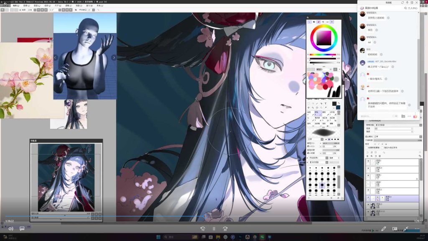The height and width of the screenshot is (241, 428).
Task: Click the next arrow on pose reference image
Action: [114, 57]
